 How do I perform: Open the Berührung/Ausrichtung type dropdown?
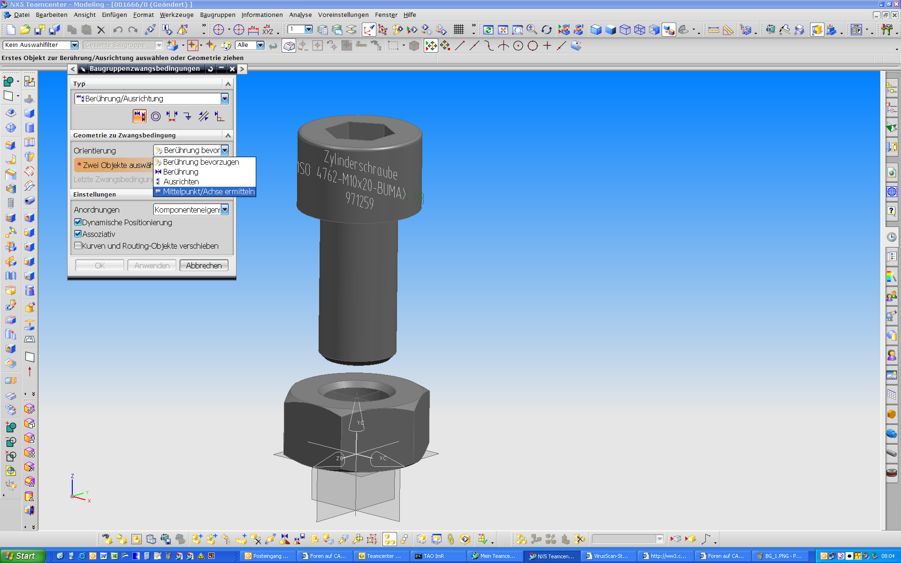pos(225,99)
